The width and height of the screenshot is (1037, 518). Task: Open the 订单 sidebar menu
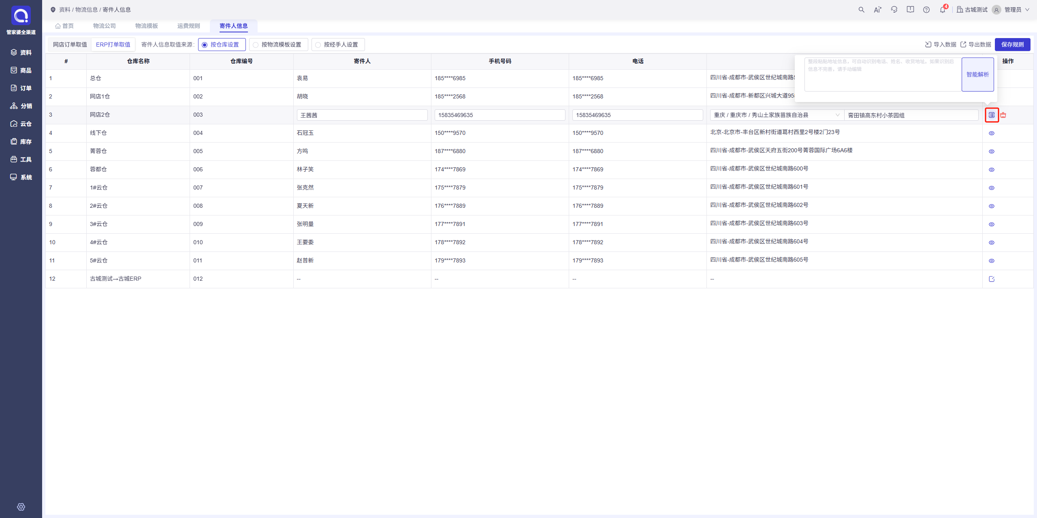[21, 88]
